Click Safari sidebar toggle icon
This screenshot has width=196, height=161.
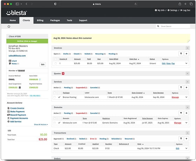click(x=17, y=4)
